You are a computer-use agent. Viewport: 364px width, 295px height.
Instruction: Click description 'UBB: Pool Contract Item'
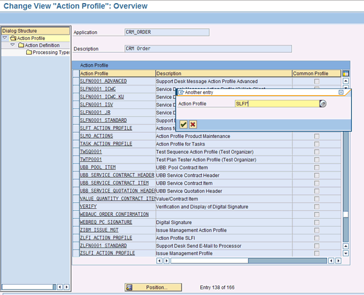coord(182,168)
